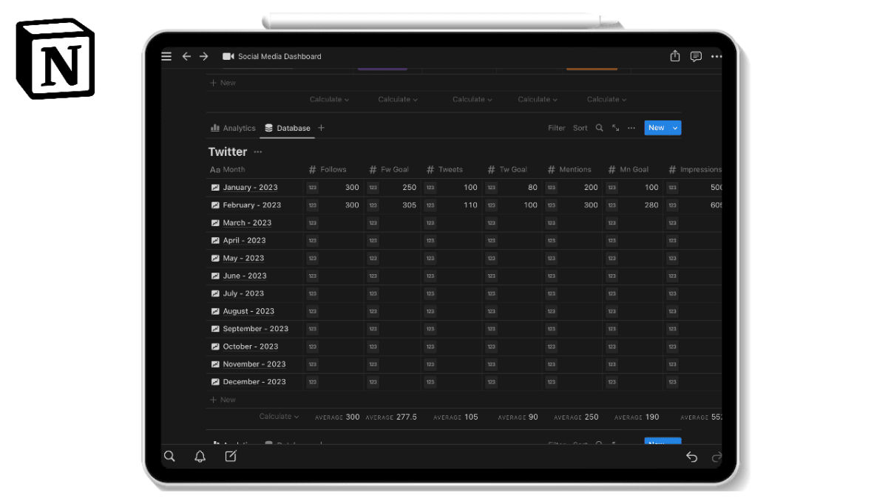Viewport: 891px width, 501px height.
Task: Create a new page with compose icon
Action: click(x=231, y=457)
